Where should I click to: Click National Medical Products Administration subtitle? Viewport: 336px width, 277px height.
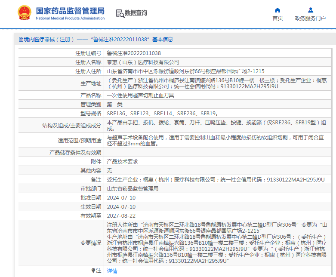70,18
